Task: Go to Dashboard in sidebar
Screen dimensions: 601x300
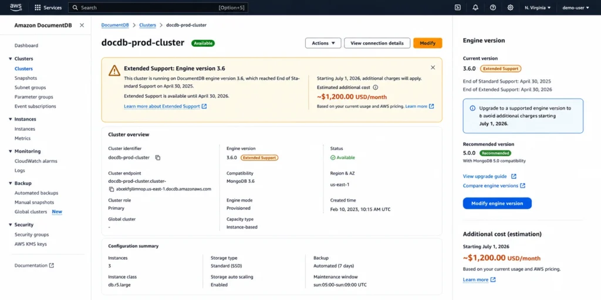Action: click(26, 46)
